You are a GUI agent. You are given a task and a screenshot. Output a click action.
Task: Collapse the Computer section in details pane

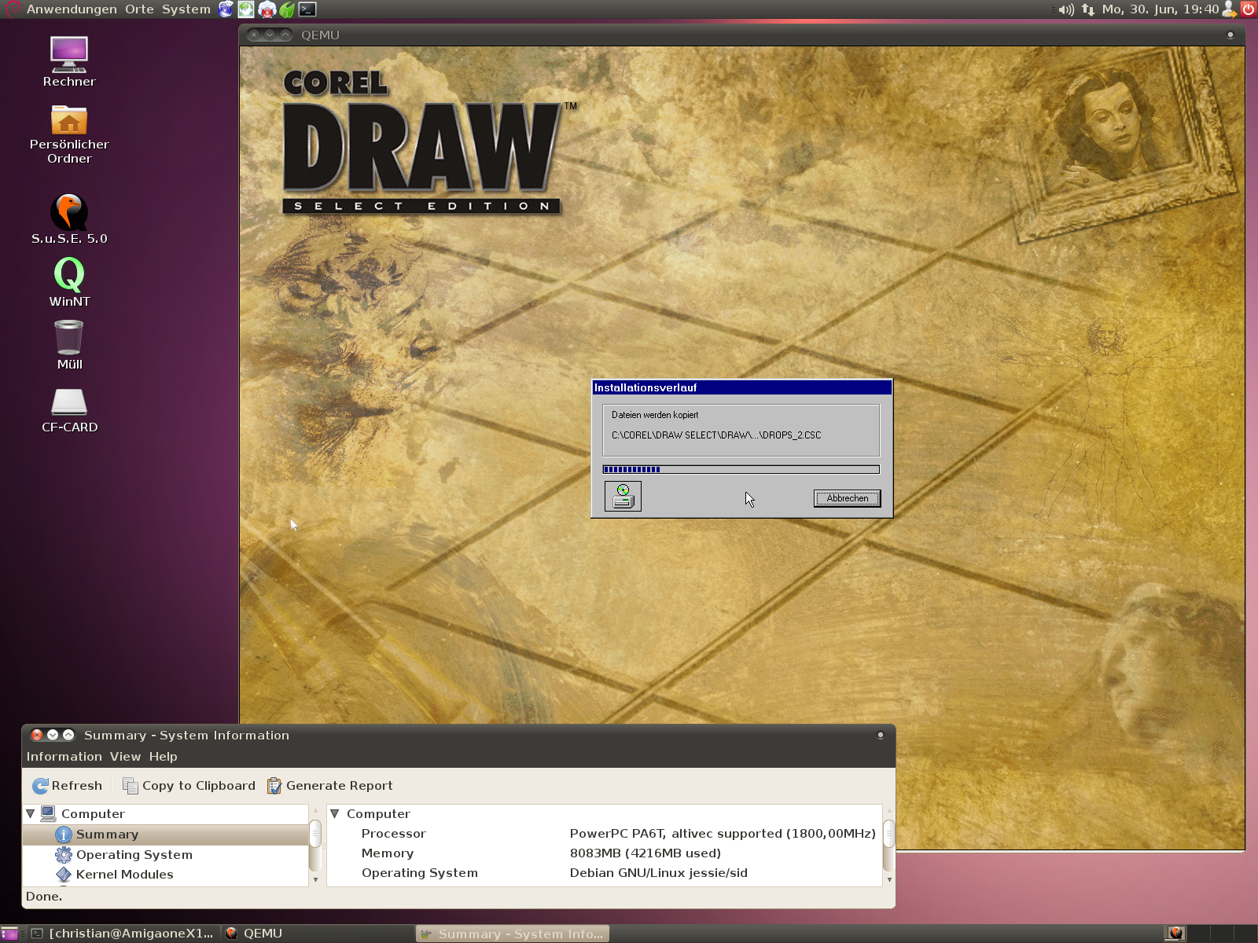(335, 814)
